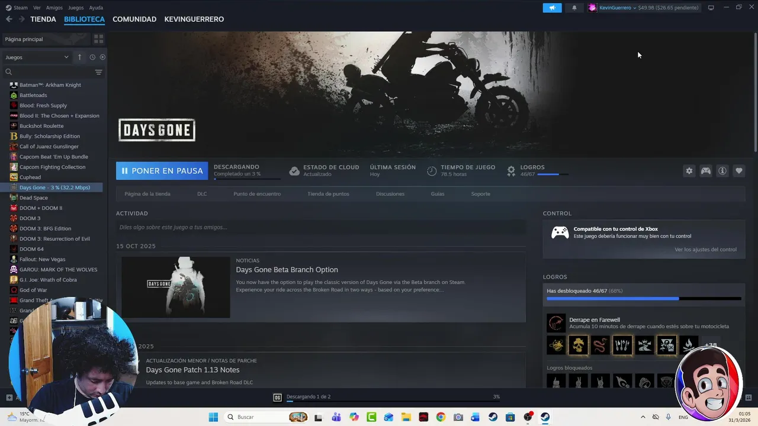
Task: Select DOOM 64 in library list
Action: point(31,249)
